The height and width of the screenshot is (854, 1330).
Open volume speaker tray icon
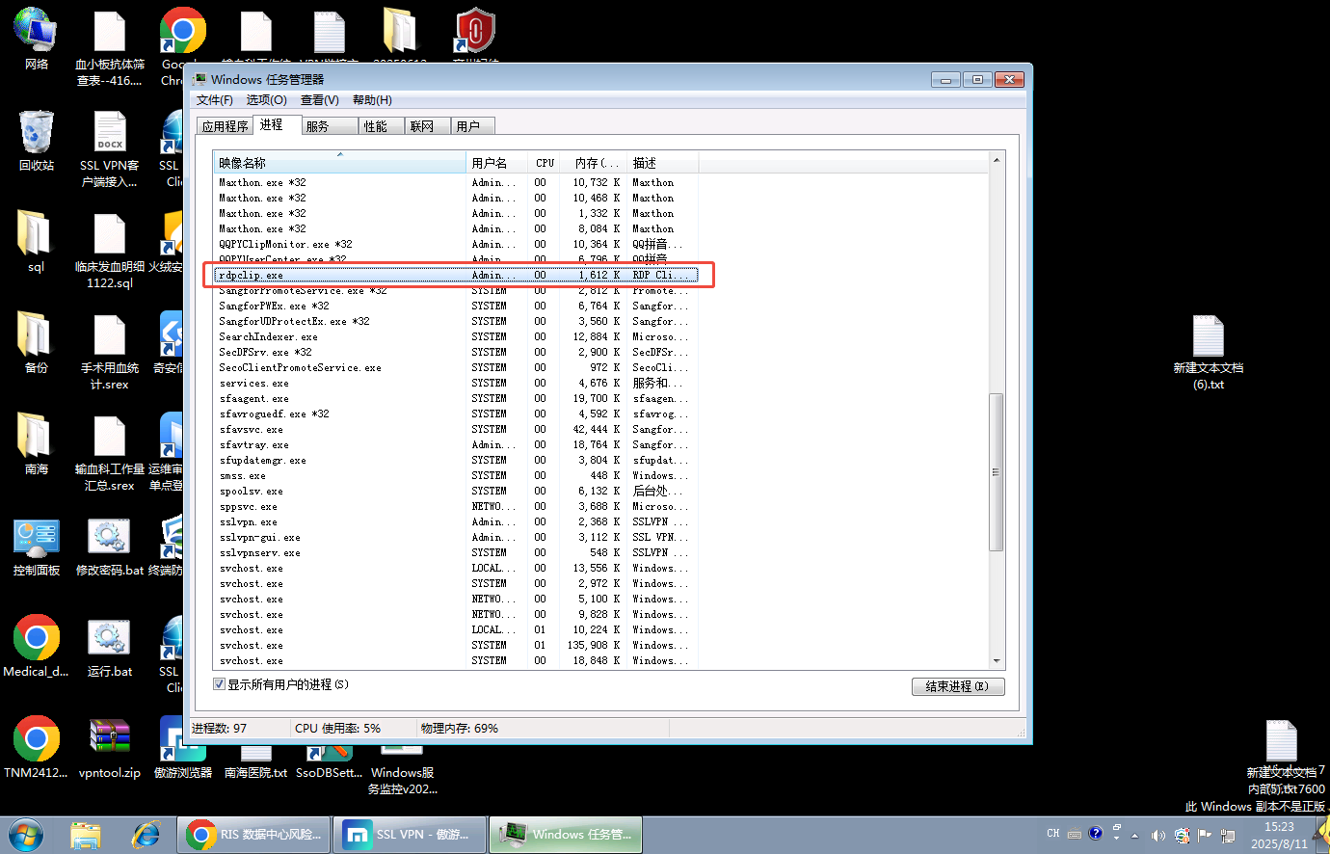point(1158,835)
